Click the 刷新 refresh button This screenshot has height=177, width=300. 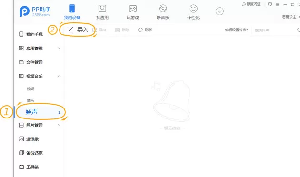145,30
